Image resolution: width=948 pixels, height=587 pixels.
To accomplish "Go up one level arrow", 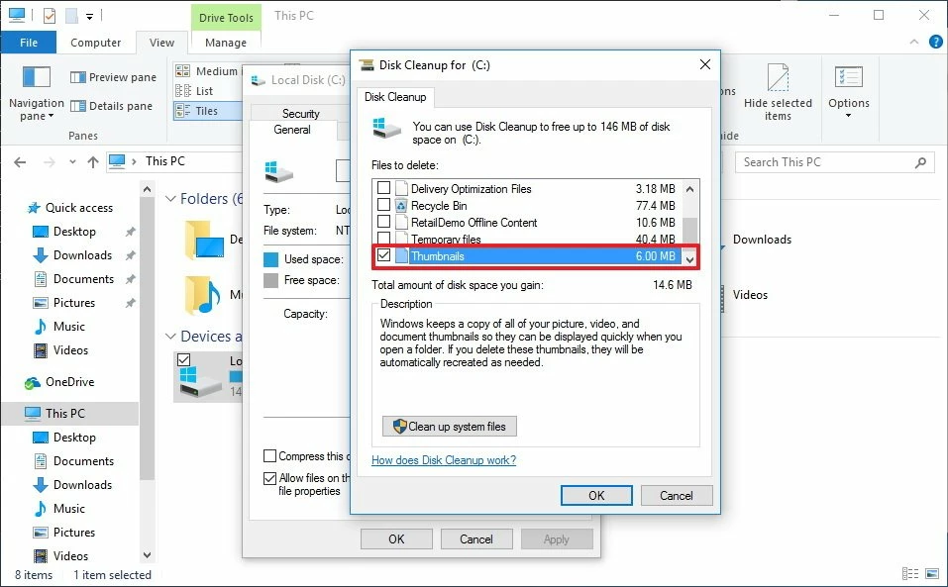I will click(x=92, y=162).
